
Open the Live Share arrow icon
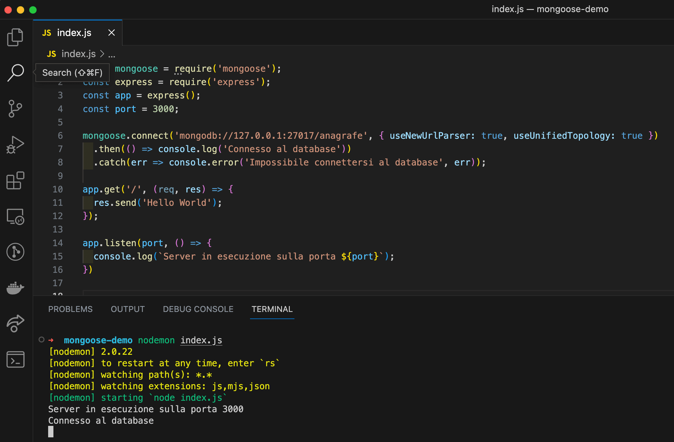point(15,323)
